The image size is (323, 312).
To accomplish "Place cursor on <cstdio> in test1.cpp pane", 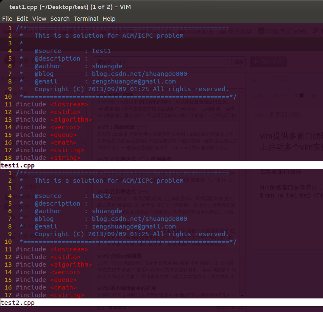I will click(x=65, y=112).
